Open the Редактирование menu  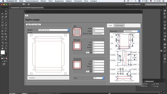coord(32,1)
